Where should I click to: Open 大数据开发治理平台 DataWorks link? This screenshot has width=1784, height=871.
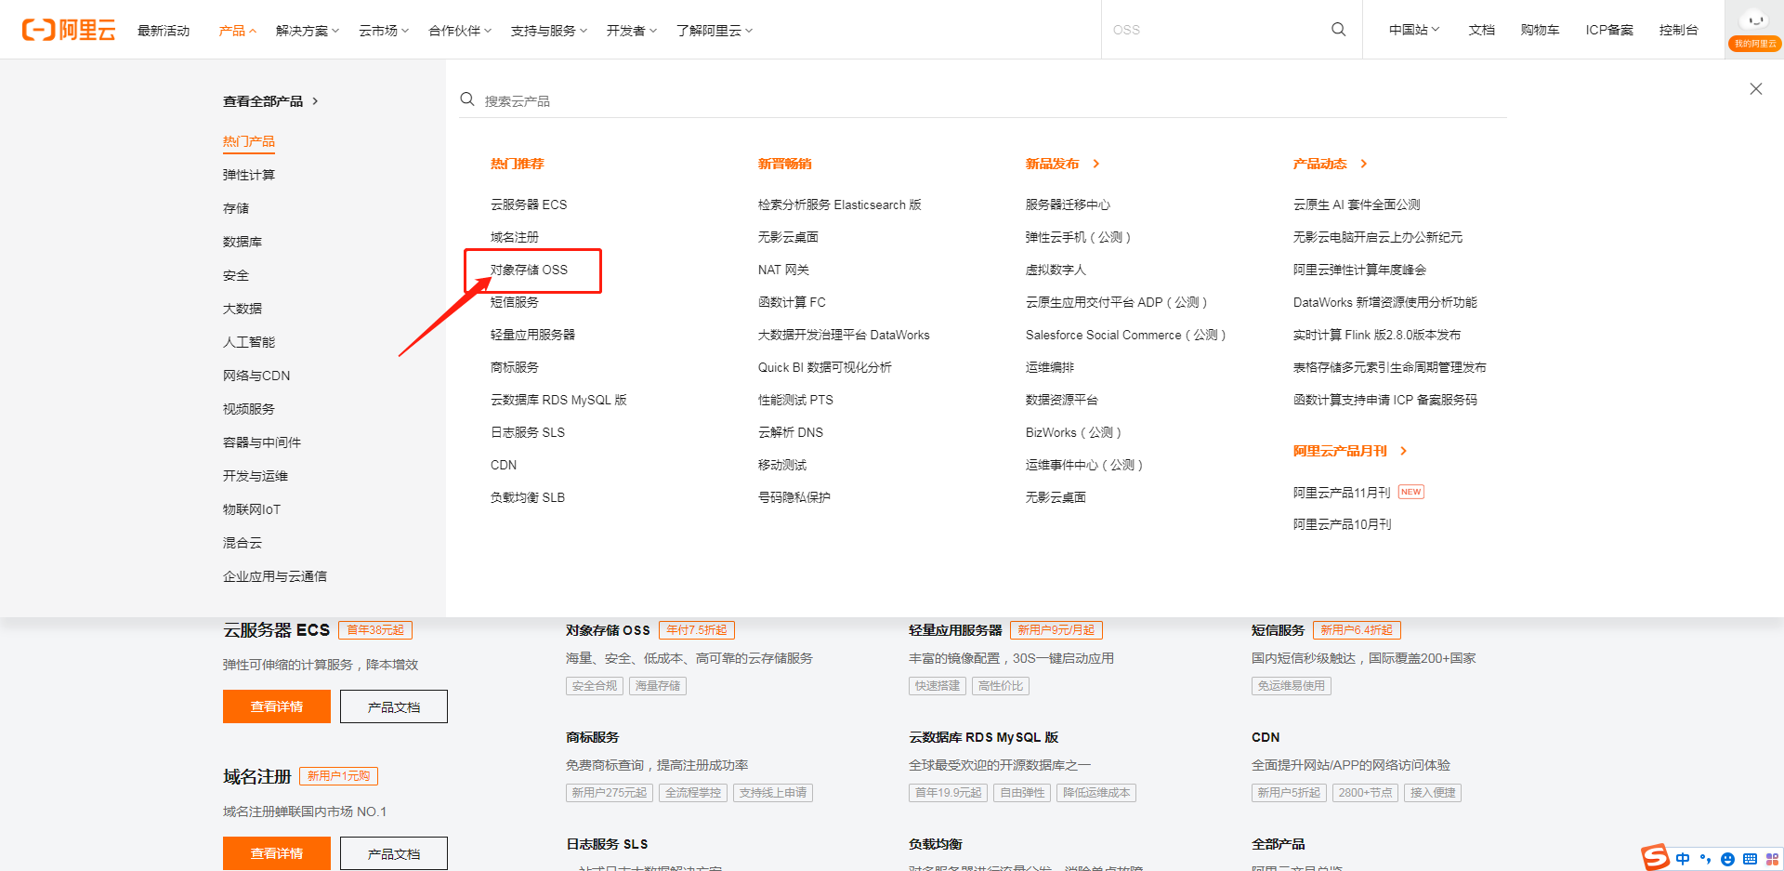click(x=844, y=335)
